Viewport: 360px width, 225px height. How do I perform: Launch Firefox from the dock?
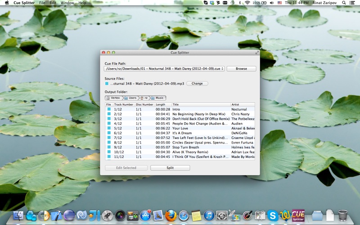click(171, 216)
